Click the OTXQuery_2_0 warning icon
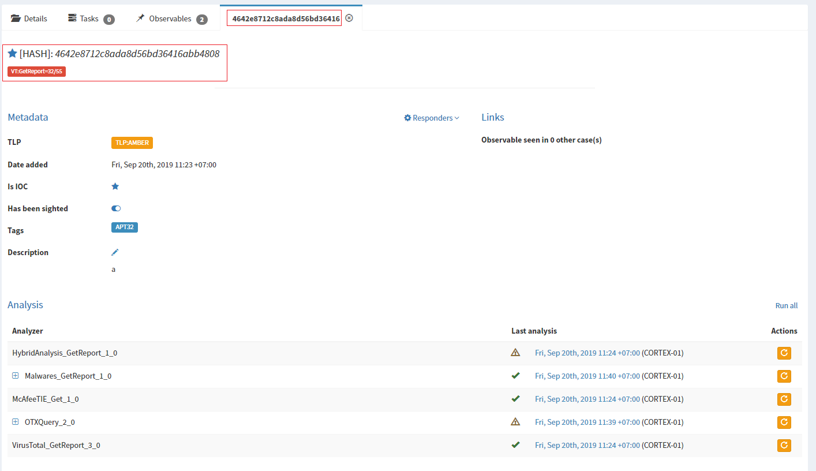 click(x=515, y=421)
